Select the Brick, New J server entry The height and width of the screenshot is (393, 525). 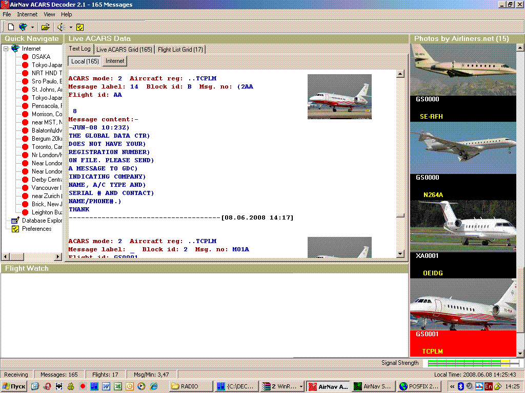47,204
